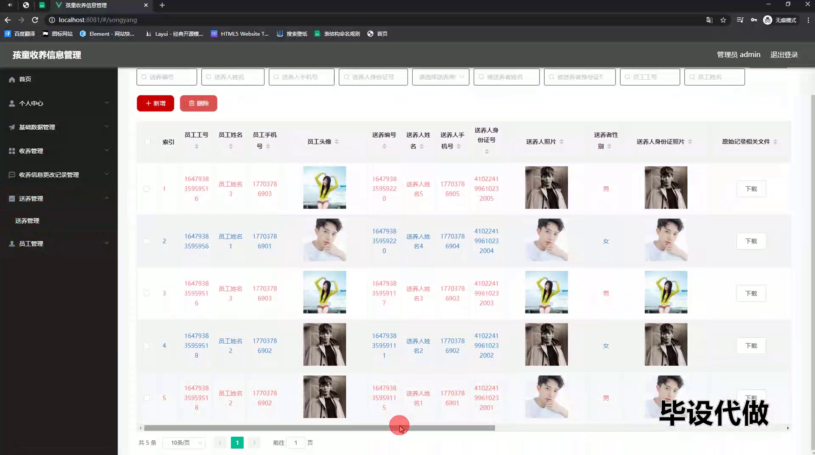Image resolution: width=815 pixels, height=455 pixels.
Task: Open 基础数据管理 sidebar menu
Action: tap(59, 127)
